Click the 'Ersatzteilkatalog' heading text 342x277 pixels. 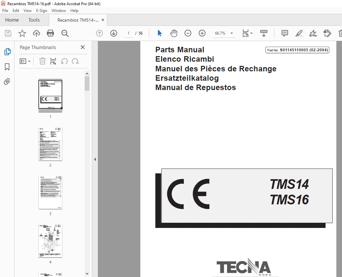[187, 78]
